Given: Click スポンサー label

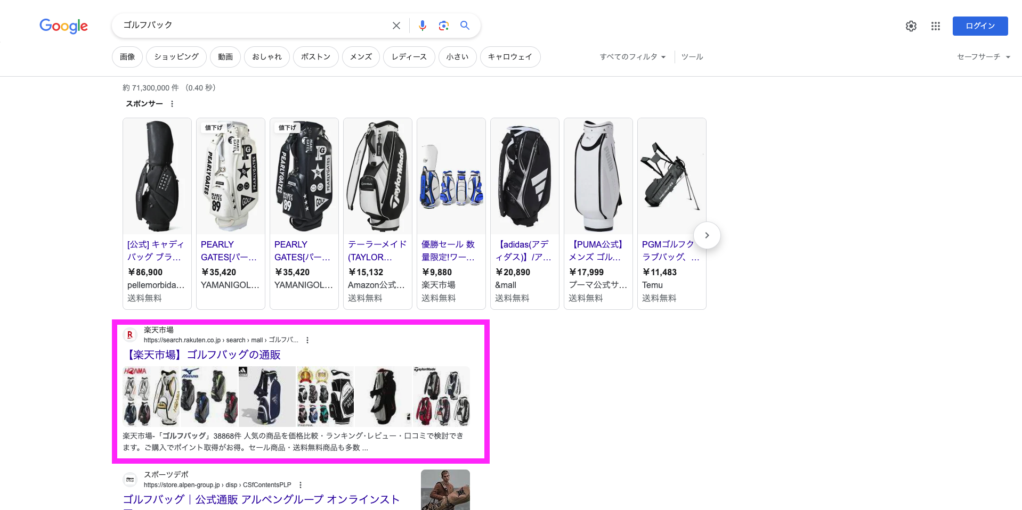Looking at the screenshot, I should 144,104.
